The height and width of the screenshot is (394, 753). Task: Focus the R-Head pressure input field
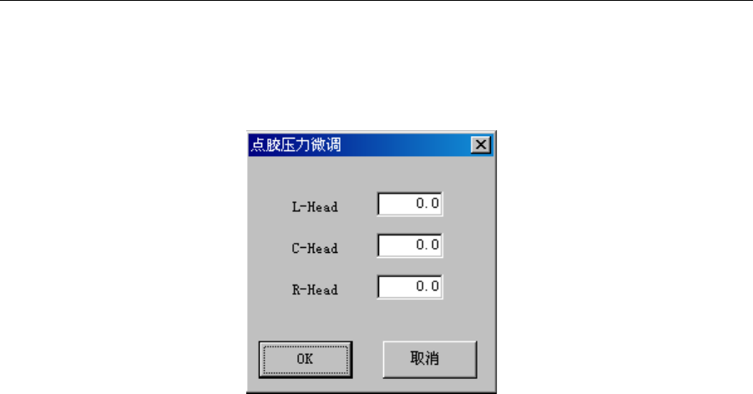click(x=410, y=286)
